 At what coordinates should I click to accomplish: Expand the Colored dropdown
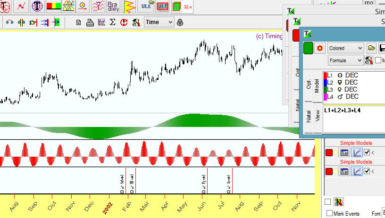pyautogui.click(x=345, y=48)
